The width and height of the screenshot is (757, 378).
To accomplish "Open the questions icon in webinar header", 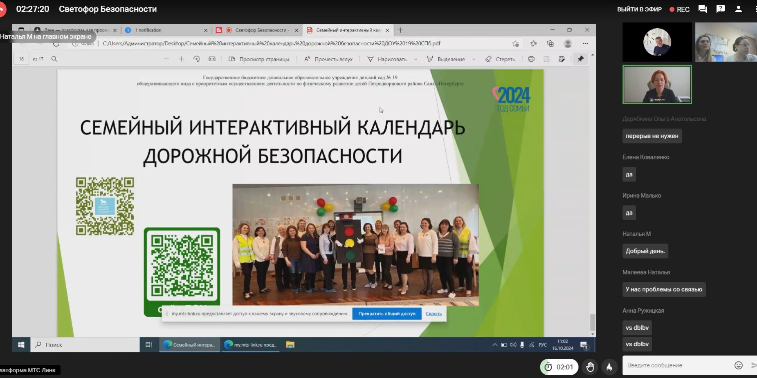I will click(x=721, y=9).
